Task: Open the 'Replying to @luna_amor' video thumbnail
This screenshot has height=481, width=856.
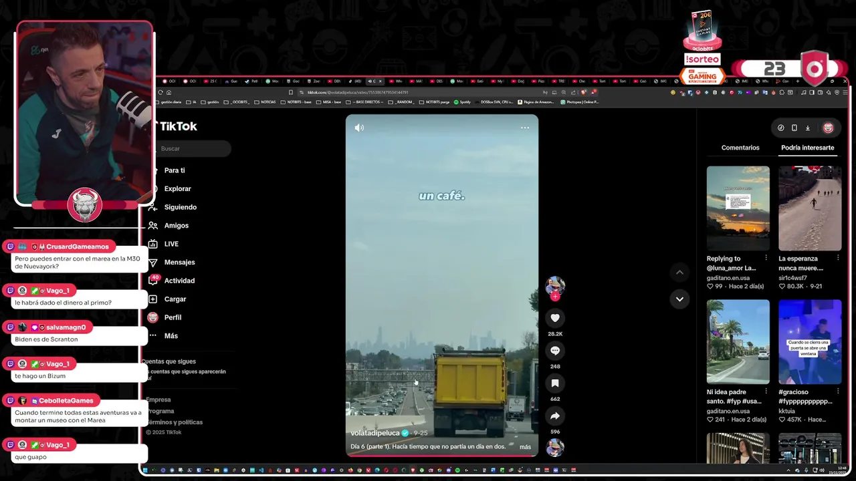Action: pyautogui.click(x=738, y=208)
